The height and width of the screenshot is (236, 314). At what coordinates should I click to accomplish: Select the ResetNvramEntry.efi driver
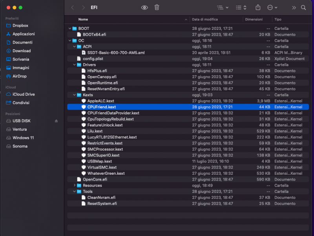pyautogui.click(x=188, y=89)
